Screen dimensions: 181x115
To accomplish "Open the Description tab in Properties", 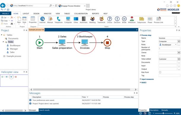I will pyautogui.click(x=154, y=110).
